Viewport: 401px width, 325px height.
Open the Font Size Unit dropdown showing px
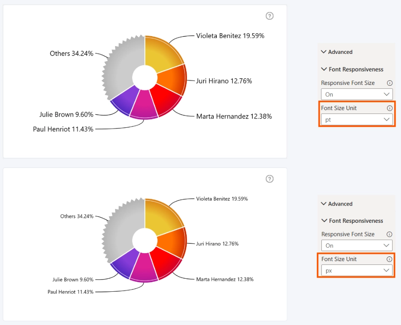[x=357, y=270]
